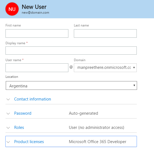Select the Argentina location combo box
154x151 pixels.
pyautogui.click(x=71, y=85)
